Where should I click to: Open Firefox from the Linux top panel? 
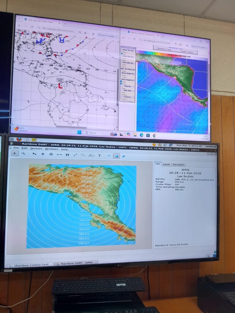point(19,139)
